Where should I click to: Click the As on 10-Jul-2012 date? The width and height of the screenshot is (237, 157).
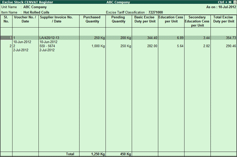pyautogui.click(x=221, y=7)
